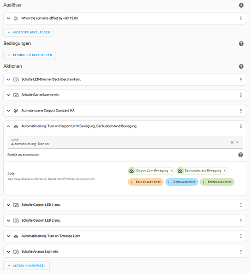The image size is (251, 273).
Task: Collapse the Automatisierung Turn on Carport action
Action: [x=8, y=126]
